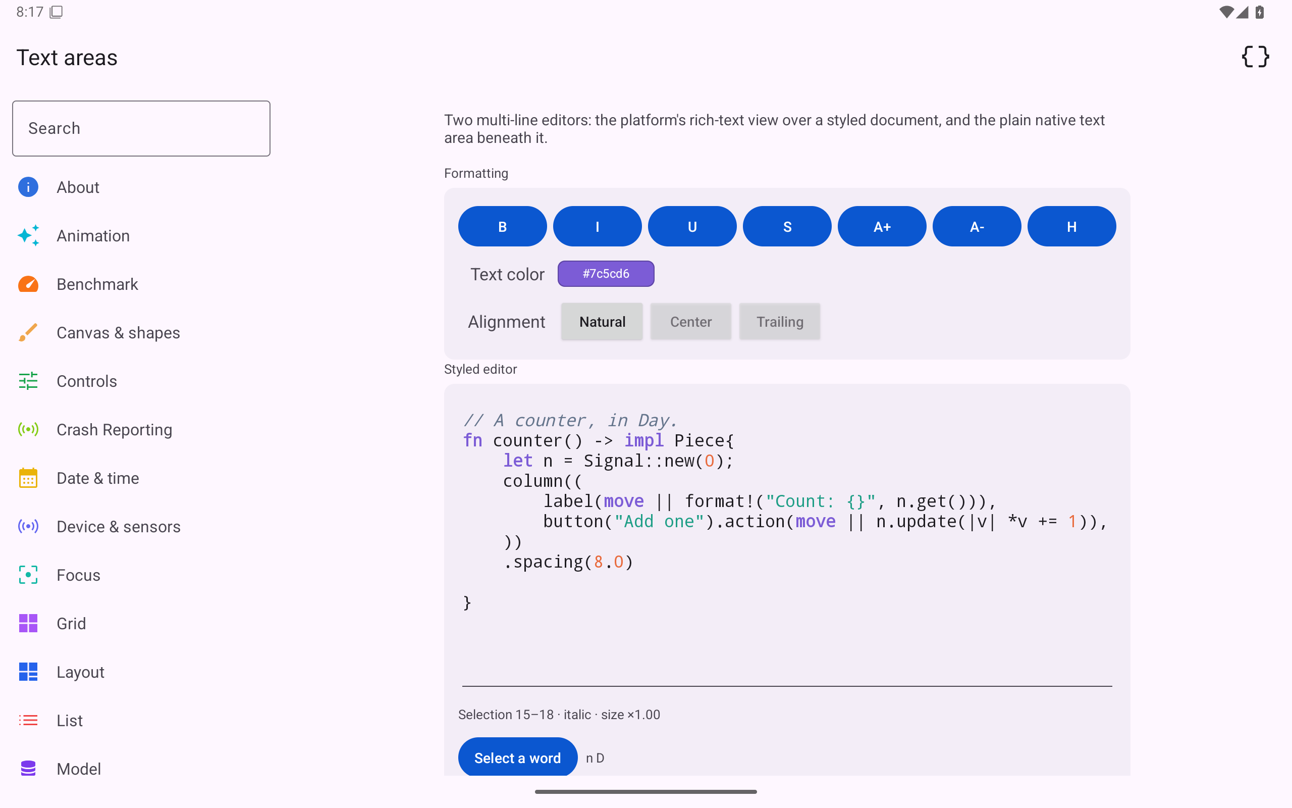The width and height of the screenshot is (1292, 808).
Task: Click the Crash Reporting signal icon
Action: 28,429
